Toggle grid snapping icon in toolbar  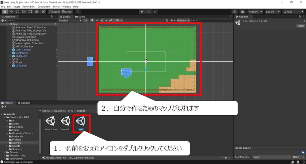coord(78,12)
